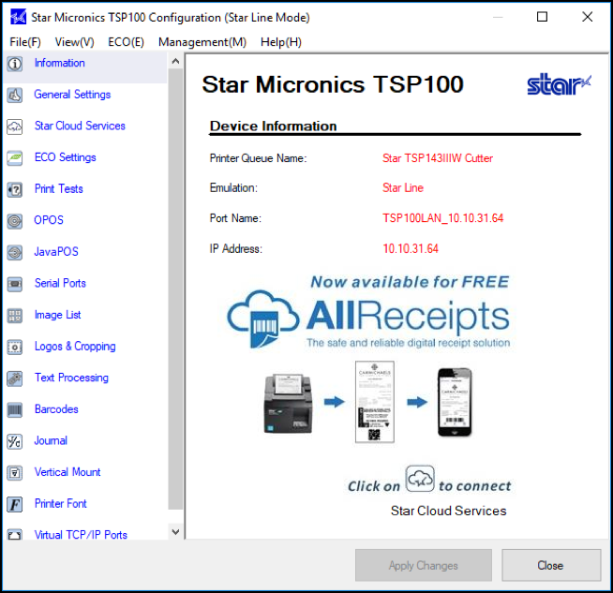
Task: Click the receipt printer image in banner
Action: point(289,404)
